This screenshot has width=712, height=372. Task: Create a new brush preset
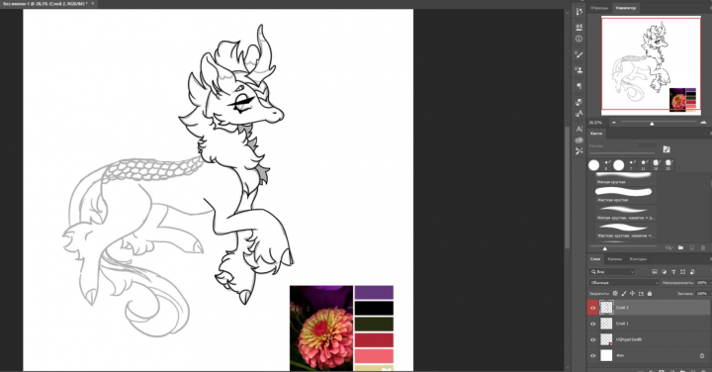click(692, 248)
